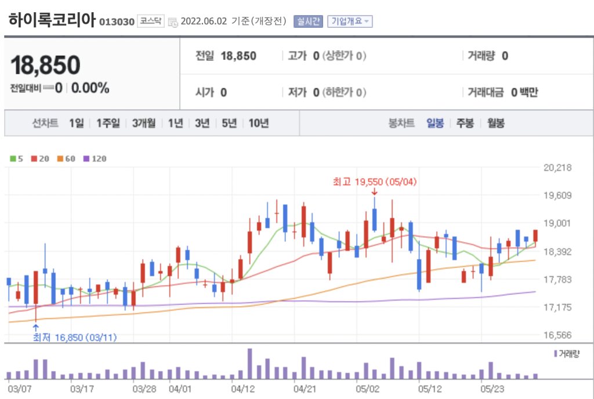
Task: Click the 04/12 date axis label
Action: click(243, 389)
